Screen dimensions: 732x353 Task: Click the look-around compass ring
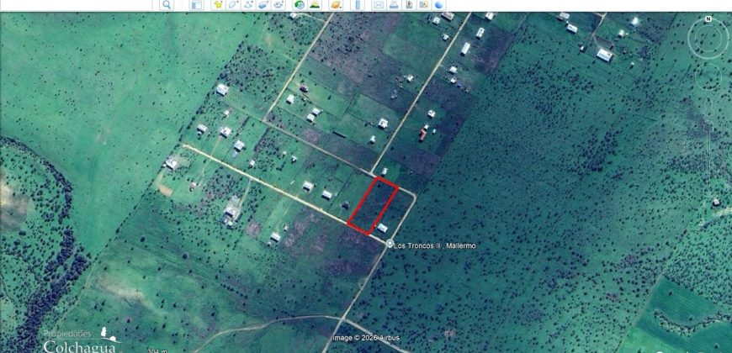click(708, 40)
